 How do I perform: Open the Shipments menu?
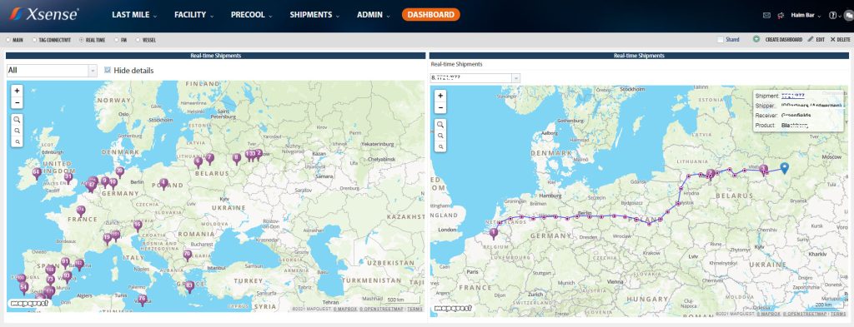[314, 15]
